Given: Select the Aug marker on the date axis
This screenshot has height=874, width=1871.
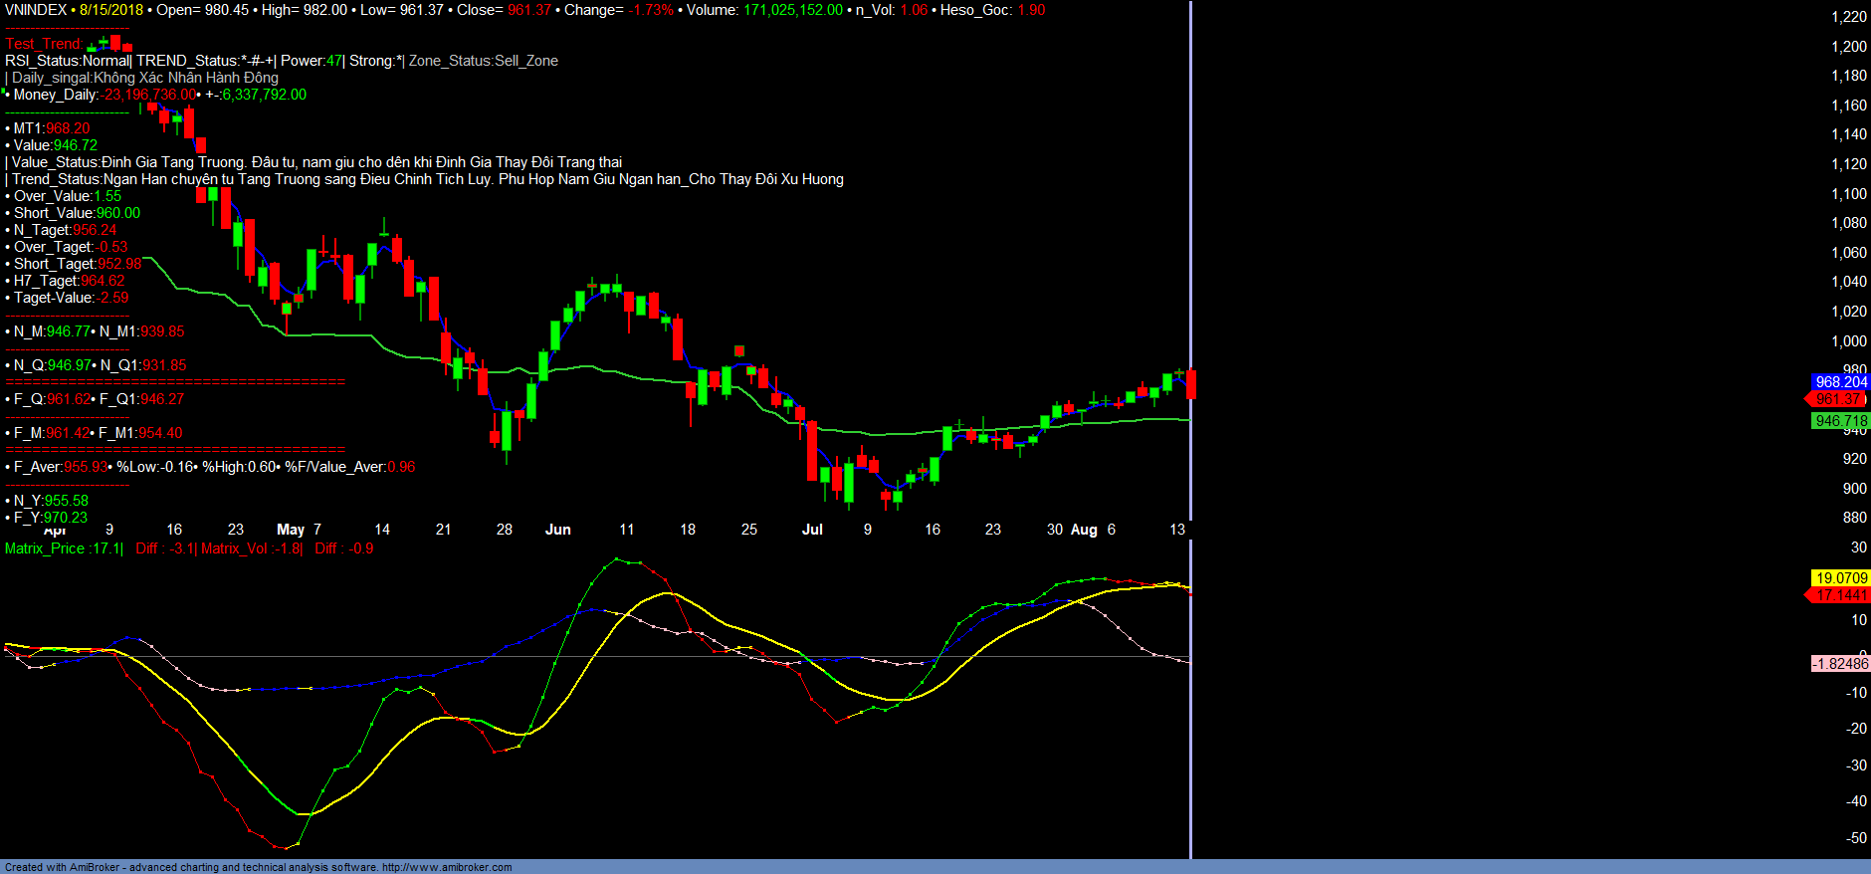Looking at the screenshot, I should 1084,530.
